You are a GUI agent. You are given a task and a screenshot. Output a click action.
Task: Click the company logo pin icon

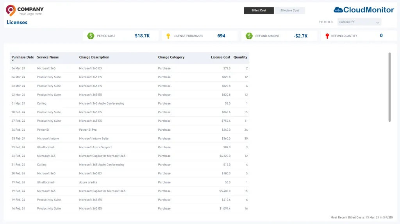11,11
